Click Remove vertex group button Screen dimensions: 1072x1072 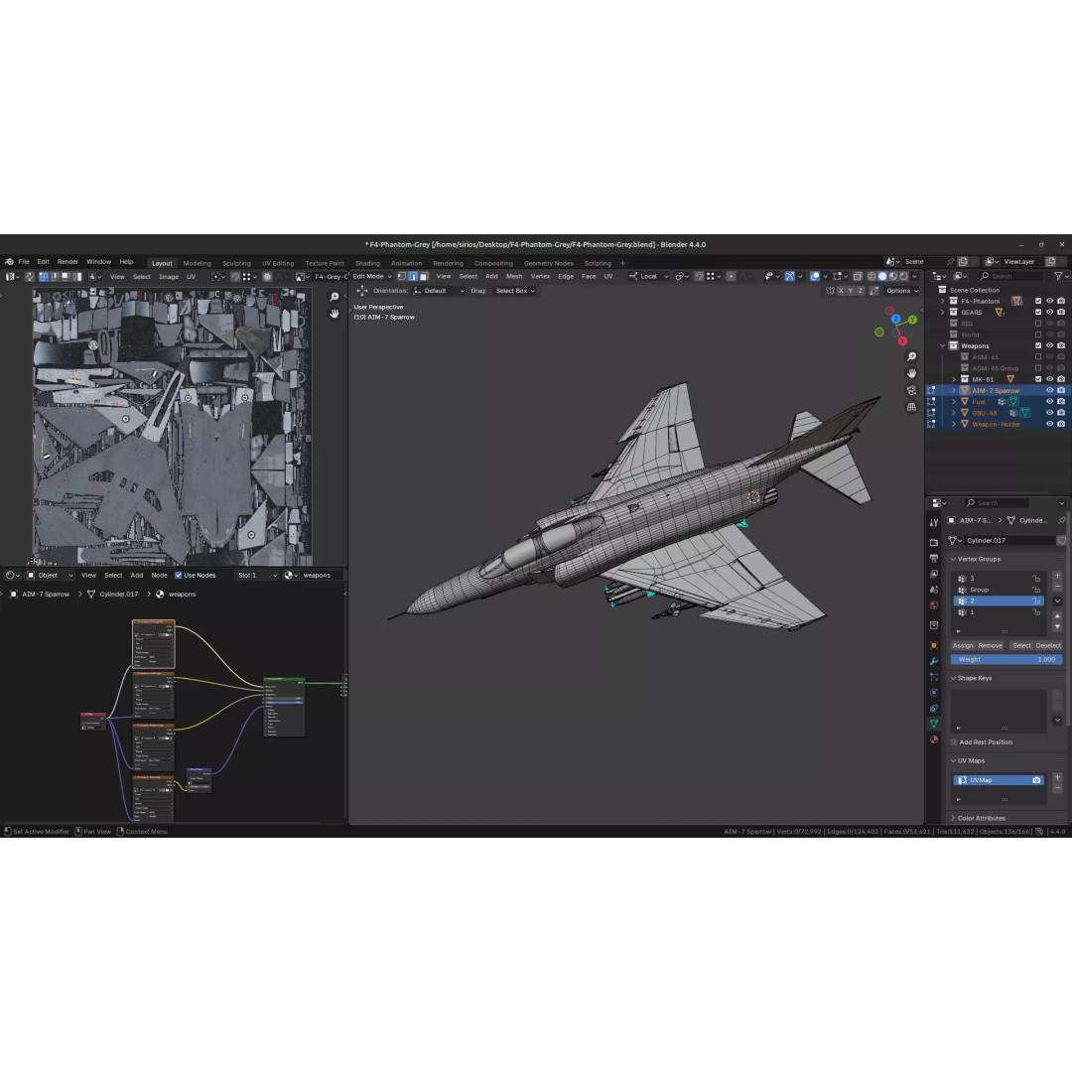(x=990, y=645)
